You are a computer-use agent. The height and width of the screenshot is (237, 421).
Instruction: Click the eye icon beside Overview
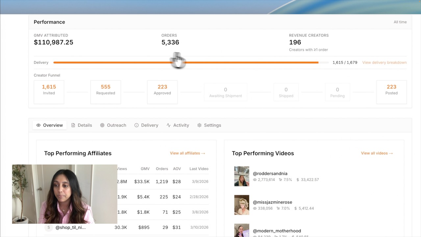(38, 125)
